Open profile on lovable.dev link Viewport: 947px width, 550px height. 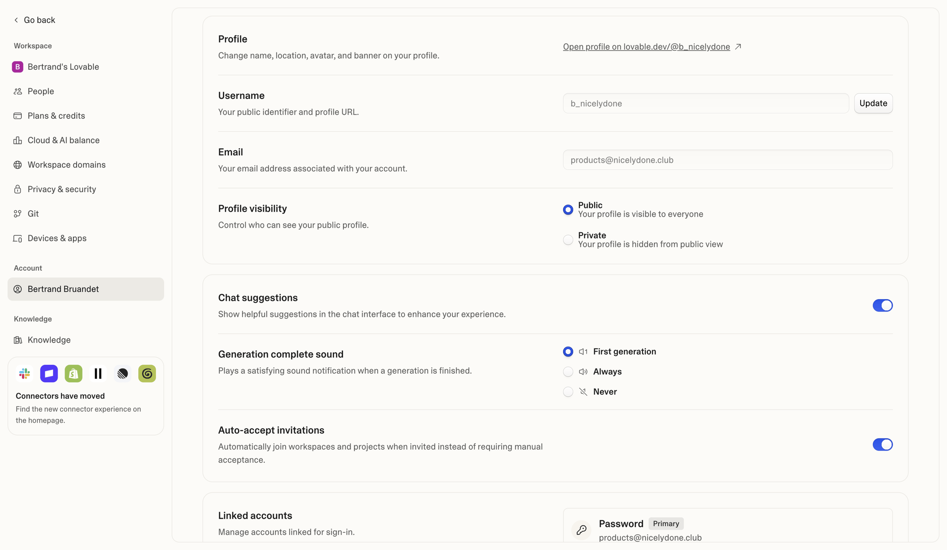tap(646, 47)
